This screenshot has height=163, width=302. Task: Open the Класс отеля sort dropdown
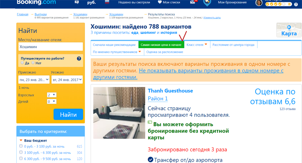pyautogui.click(x=197, y=45)
